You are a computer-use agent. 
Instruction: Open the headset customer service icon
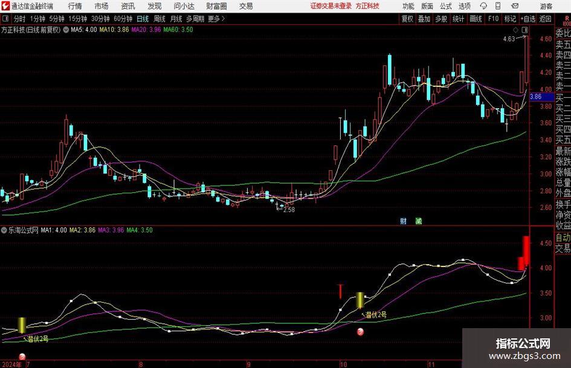(483, 6)
